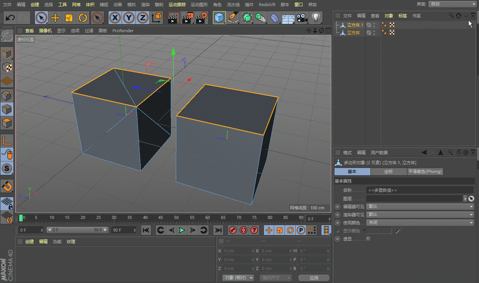This screenshot has width=479, height=283.
Task: Open the 运动图形 menu
Action: [x=199, y=5]
